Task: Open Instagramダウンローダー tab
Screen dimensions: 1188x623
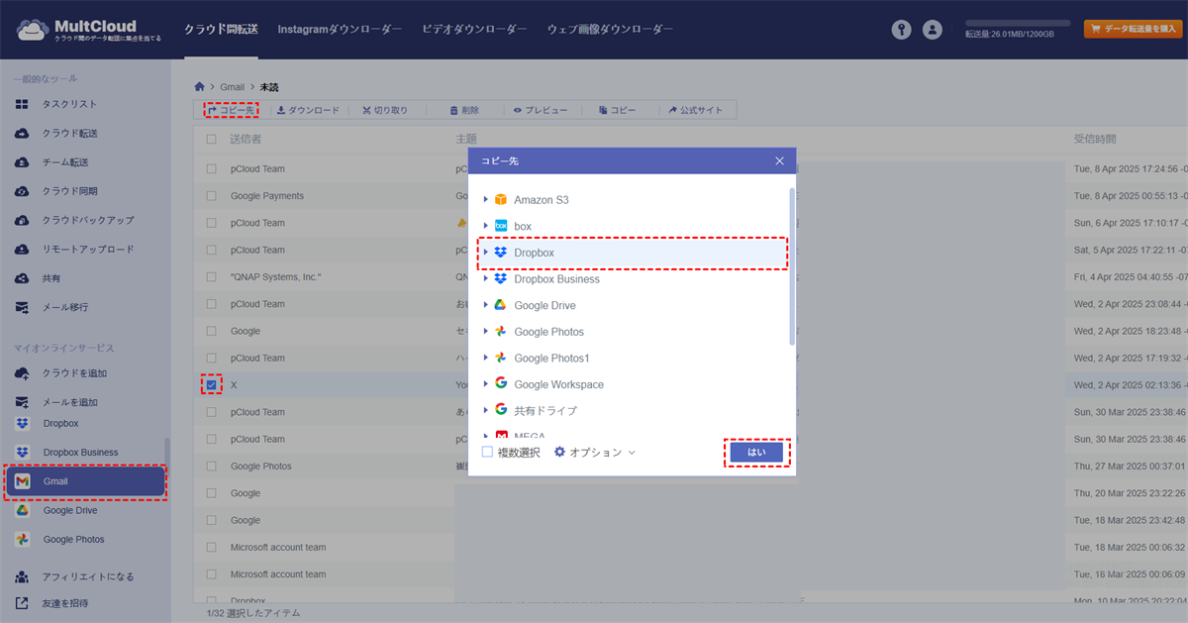Action: point(340,30)
